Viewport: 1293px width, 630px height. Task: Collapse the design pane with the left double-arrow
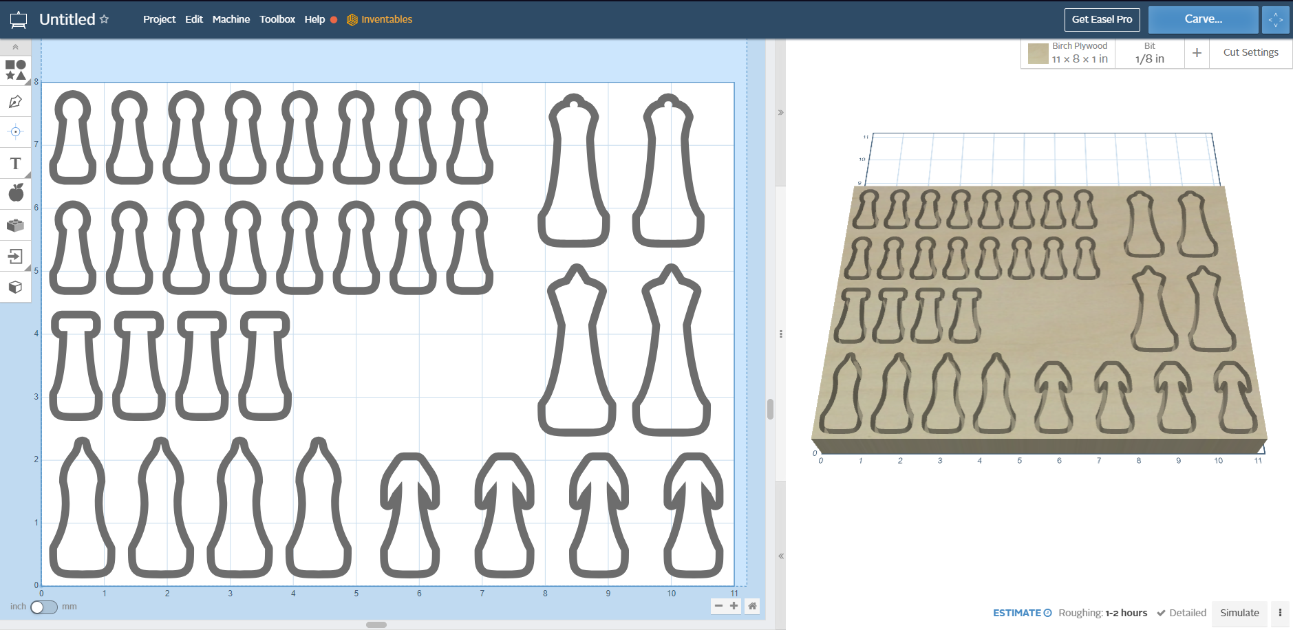pos(780,556)
